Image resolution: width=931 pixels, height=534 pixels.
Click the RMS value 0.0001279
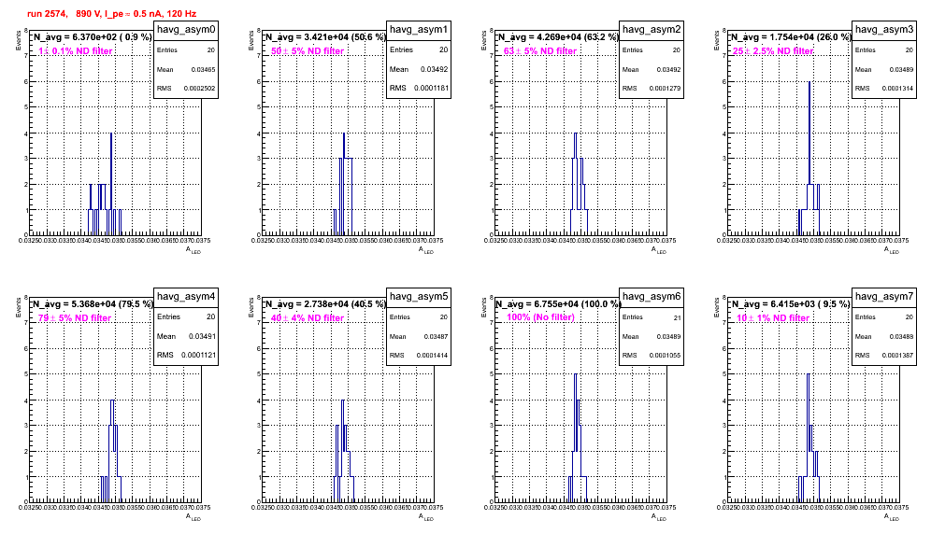[665, 88]
